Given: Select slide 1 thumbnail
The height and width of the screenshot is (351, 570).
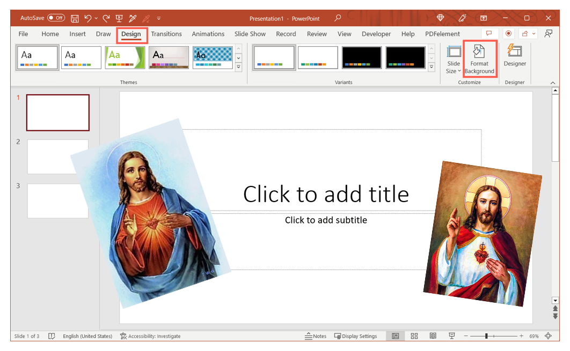Looking at the screenshot, I should pyautogui.click(x=58, y=113).
